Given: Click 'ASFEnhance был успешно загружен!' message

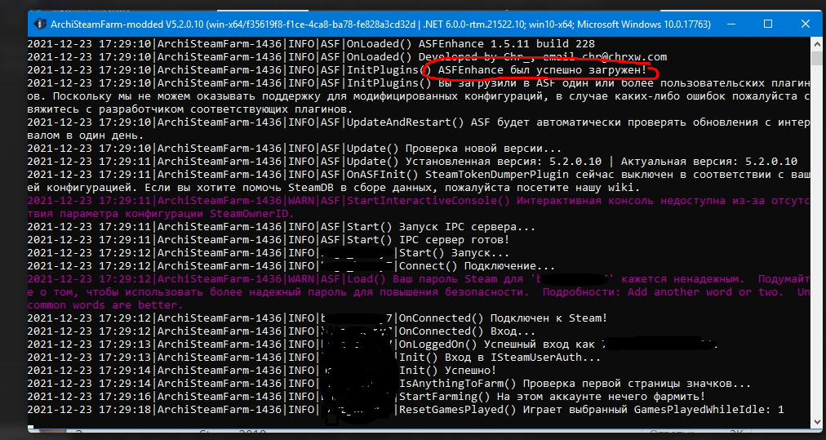Looking at the screenshot, I should 542,70.
